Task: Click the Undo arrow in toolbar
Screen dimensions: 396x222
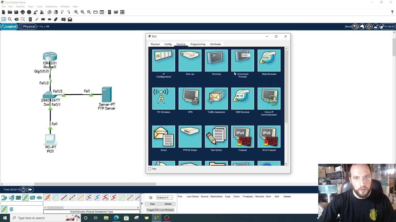Action: click(x=62, y=12)
